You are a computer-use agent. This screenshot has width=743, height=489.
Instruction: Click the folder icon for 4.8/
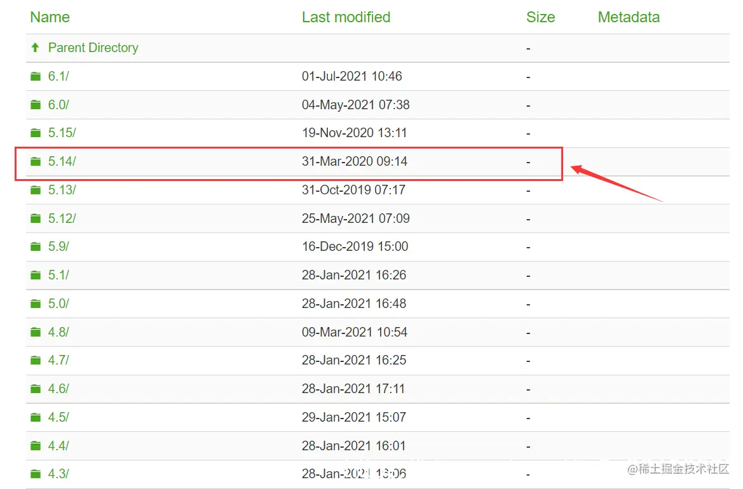pyautogui.click(x=36, y=332)
